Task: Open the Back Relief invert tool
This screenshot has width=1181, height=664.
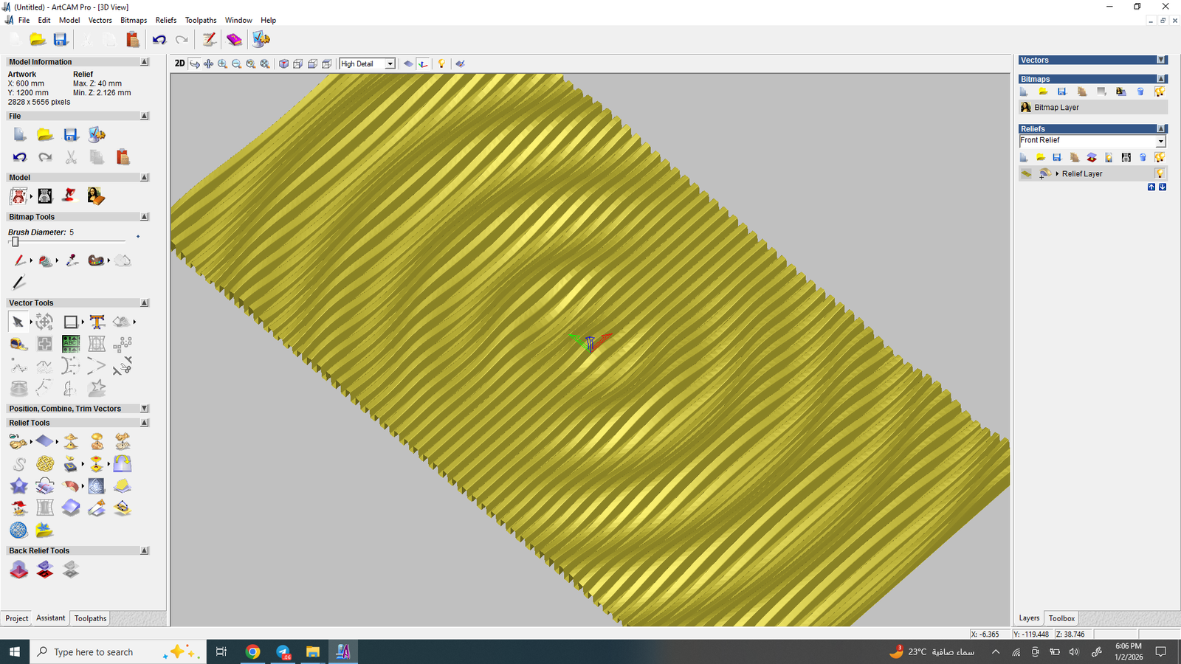Action: pos(45,570)
